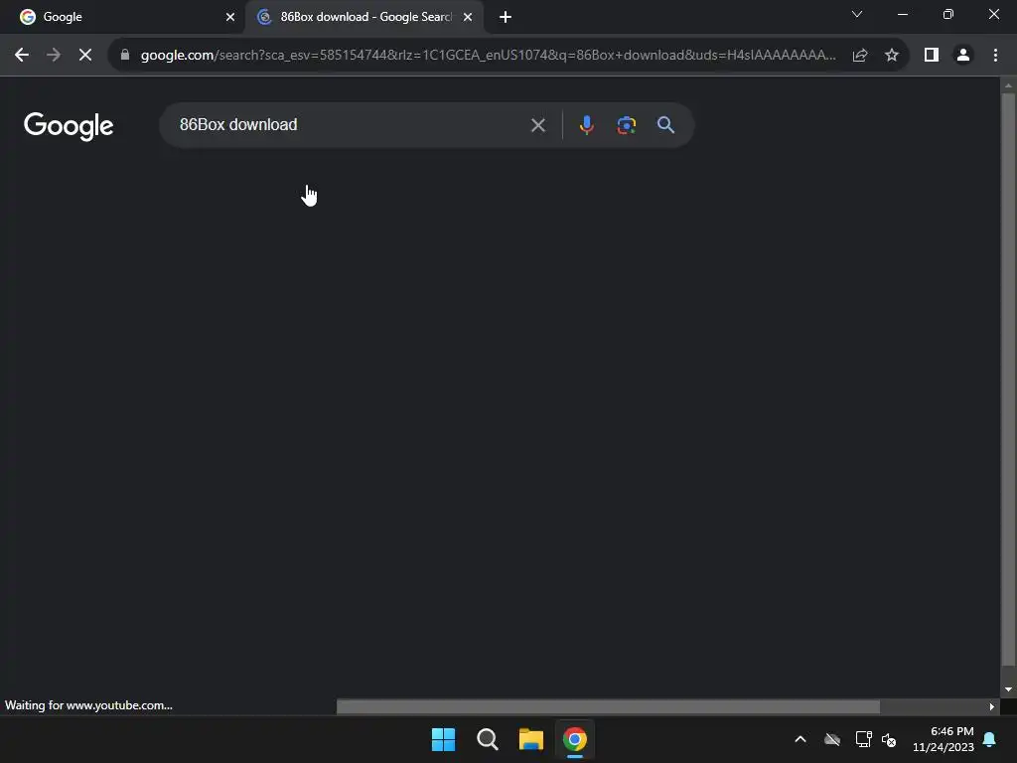
Task: Go back to the previous page
Action: (22, 56)
